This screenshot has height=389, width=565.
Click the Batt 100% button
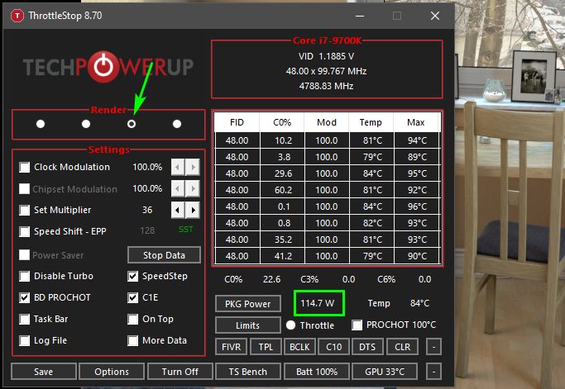tap(317, 372)
